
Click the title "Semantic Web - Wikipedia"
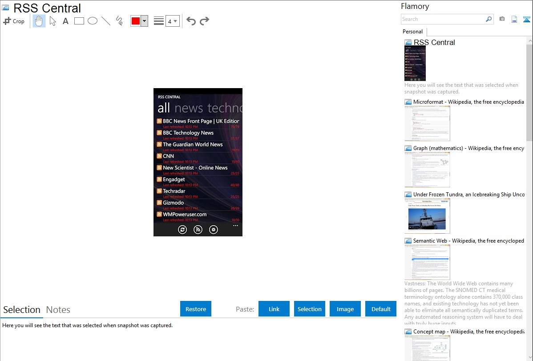[x=468, y=241]
